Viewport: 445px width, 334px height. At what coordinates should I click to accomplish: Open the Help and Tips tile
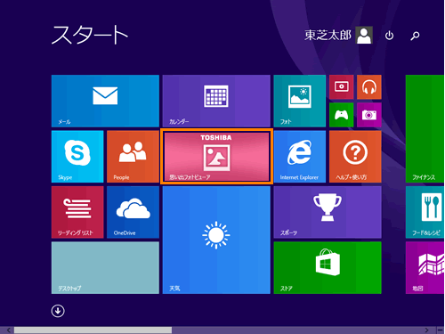tap(355, 157)
